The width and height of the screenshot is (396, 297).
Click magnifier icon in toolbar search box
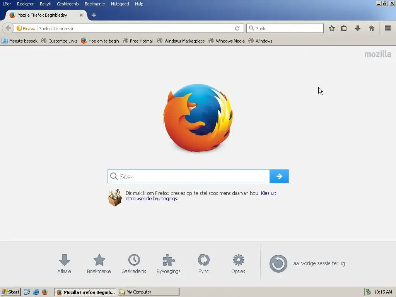[x=251, y=28]
